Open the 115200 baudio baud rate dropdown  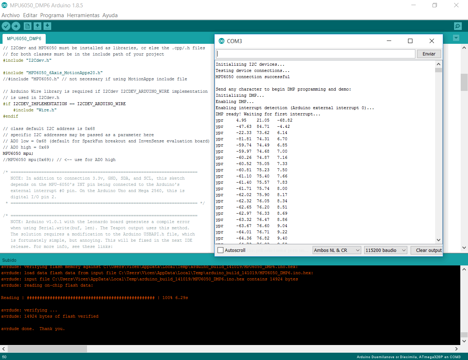[x=385, y=250]
